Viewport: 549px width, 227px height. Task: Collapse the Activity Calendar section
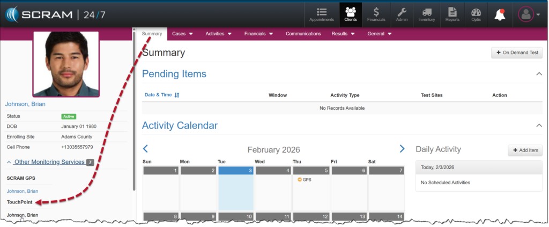pyautogui.click(x=539, y=125)
